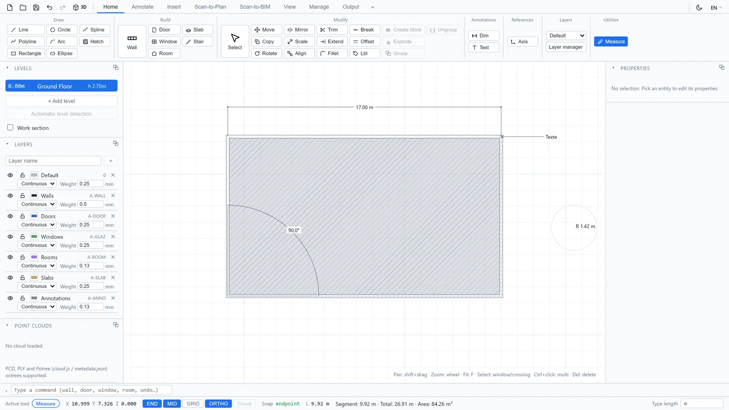
Task: Toggle END snap mode
Action: (152, 404)
